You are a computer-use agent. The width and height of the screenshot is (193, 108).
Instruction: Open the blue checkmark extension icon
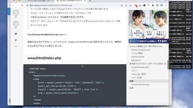pos(144,5)
